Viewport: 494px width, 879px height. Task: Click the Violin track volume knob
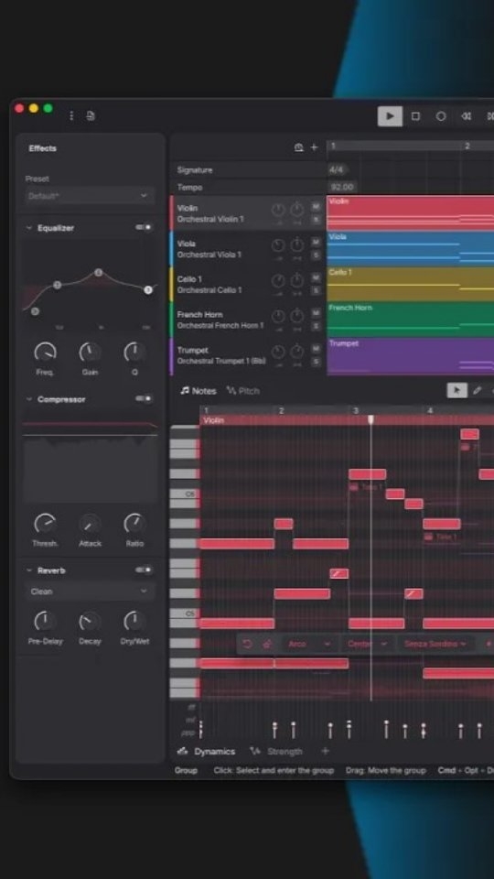click(x=278, y=211)
